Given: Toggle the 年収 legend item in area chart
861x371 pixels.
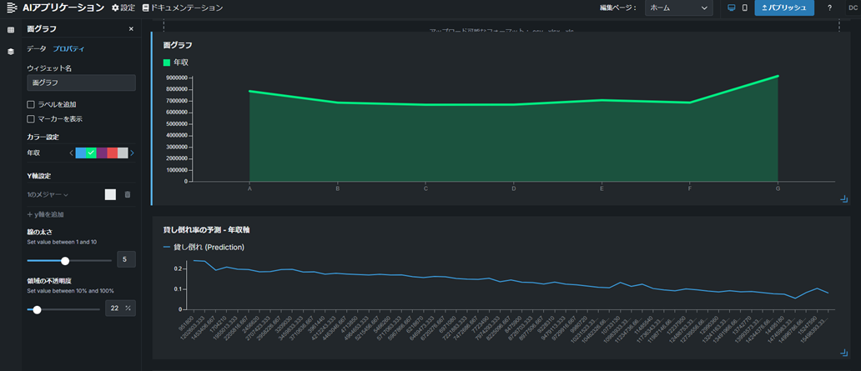Looking at the screenshot, I should (174, 63).
